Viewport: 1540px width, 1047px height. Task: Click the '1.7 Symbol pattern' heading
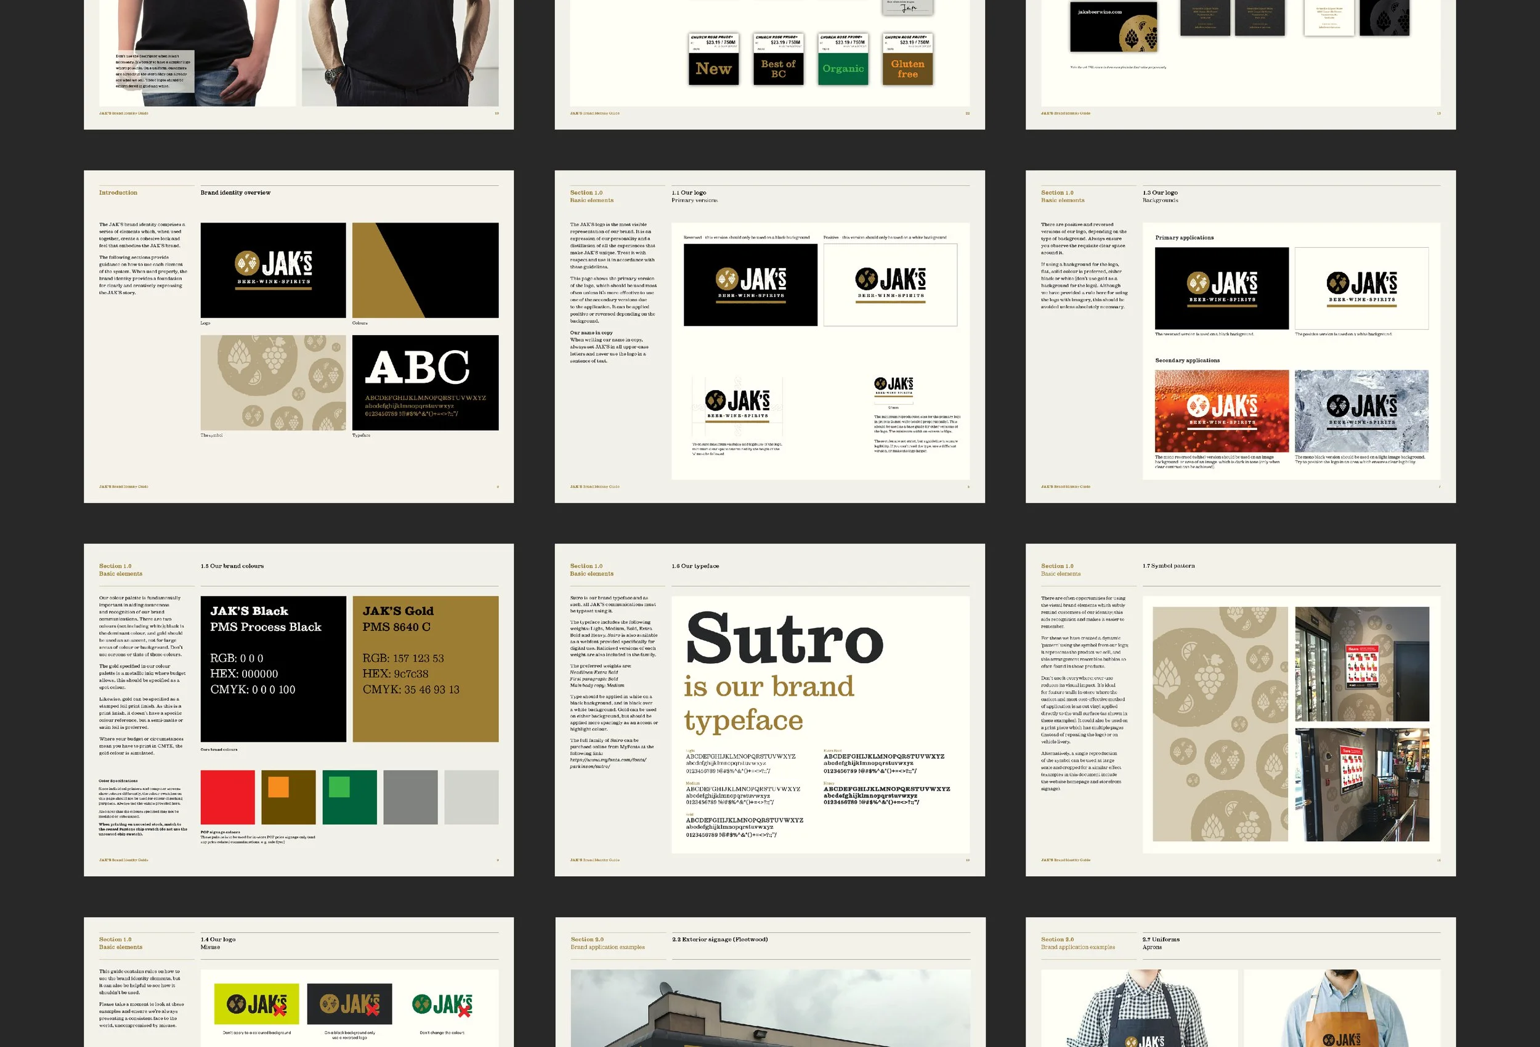click(x=1169, y=566)
